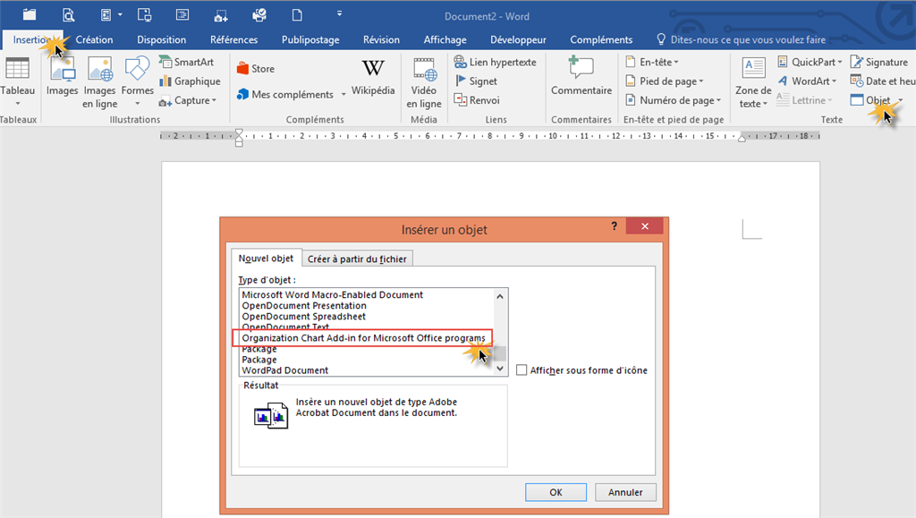Open the Développeur tab
Screen dimensions: 916x518
coord(518,39)
